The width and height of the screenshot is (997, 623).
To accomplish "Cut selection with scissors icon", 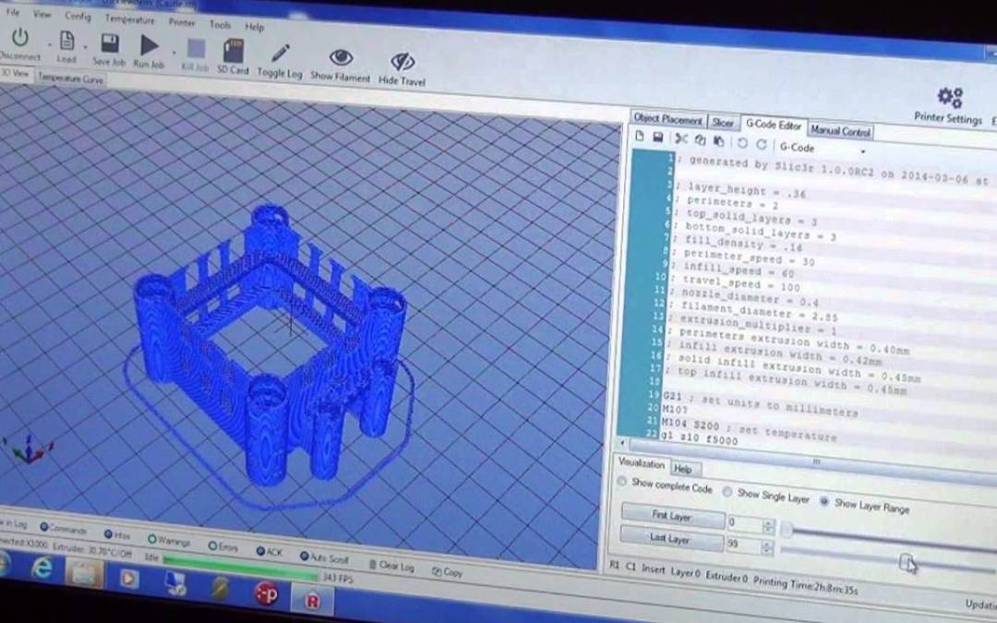I will click(681, 138).
